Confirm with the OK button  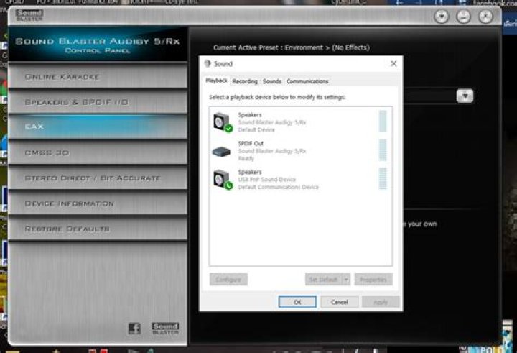[x=297, y=302]
